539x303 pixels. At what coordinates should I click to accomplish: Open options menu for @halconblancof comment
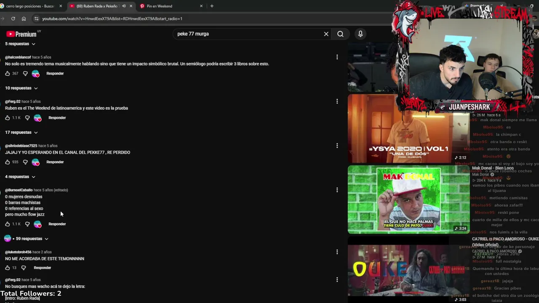tap(337, 57)
